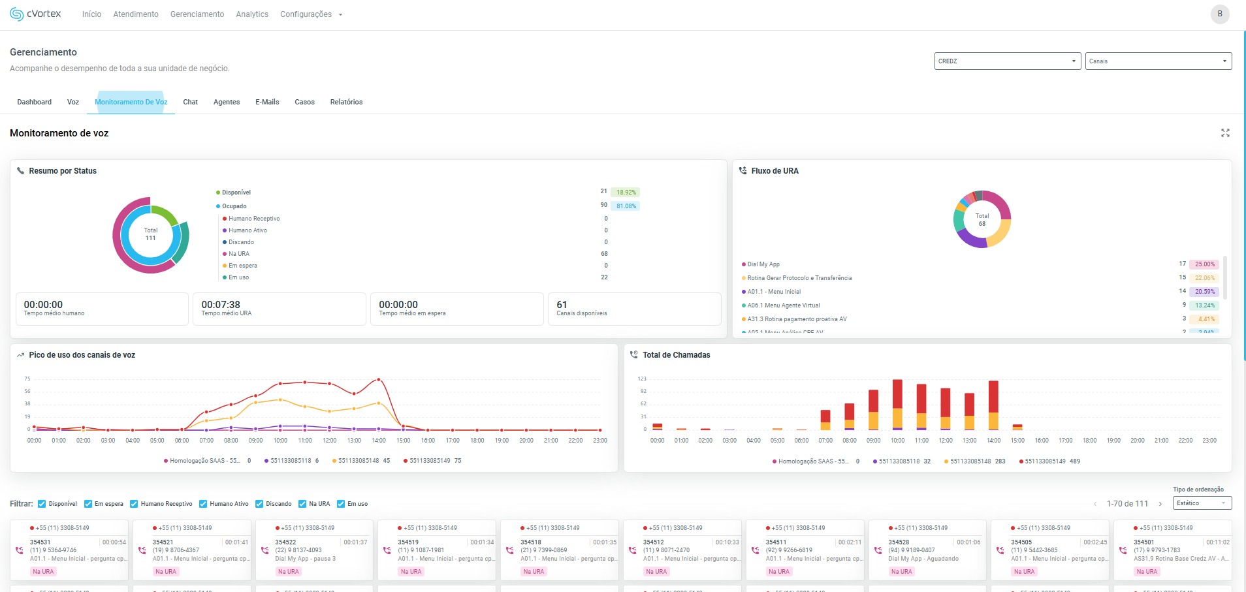Switch to the E-Mails tab
This screenshot has width=1246, height=592.
pos(267,102)
